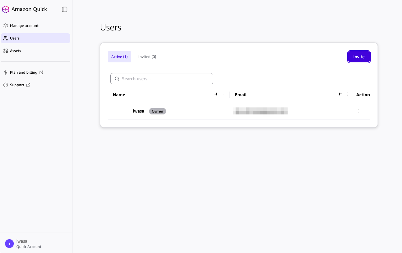402x253 pixels.
Task: Click the Amazon Quick logo icon
Action: [x=6, y=9]
